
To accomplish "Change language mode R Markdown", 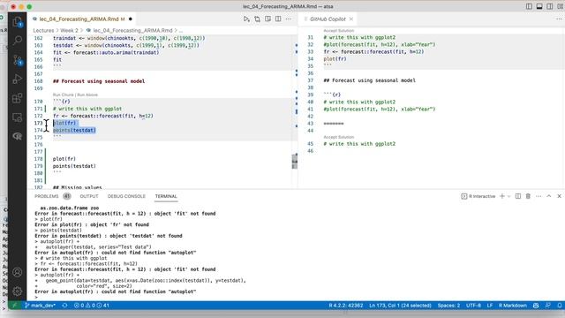I will pyautogui.click(x=513, y=306).
